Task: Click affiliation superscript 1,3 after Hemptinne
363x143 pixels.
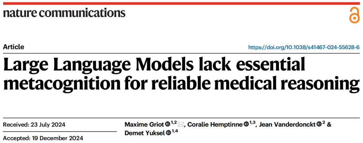Action: pyautogui.click(x=252, y=123)
